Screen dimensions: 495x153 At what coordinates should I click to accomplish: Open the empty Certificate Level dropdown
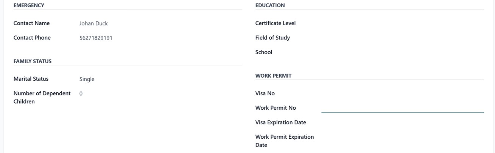point(402,23)
